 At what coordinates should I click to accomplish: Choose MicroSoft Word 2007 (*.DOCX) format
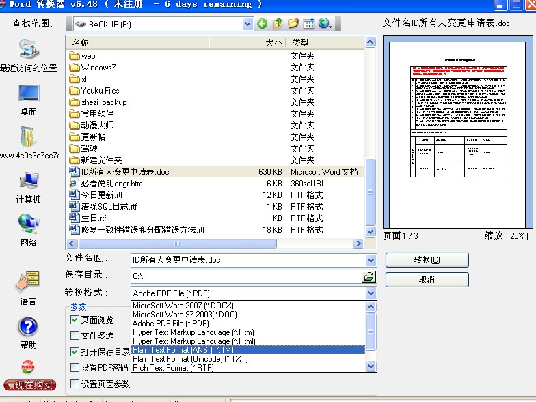click(x=183, y=306)
